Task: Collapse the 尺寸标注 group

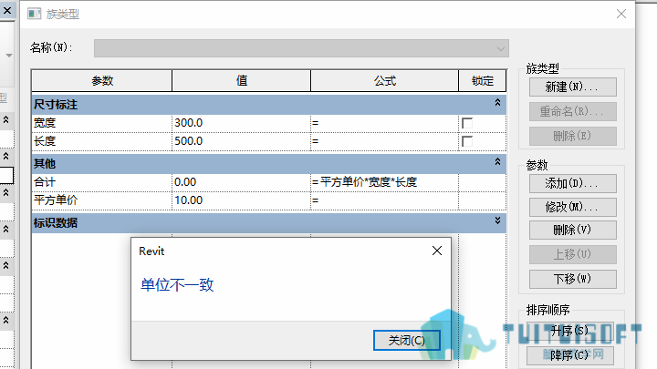Action: point(497,102)
